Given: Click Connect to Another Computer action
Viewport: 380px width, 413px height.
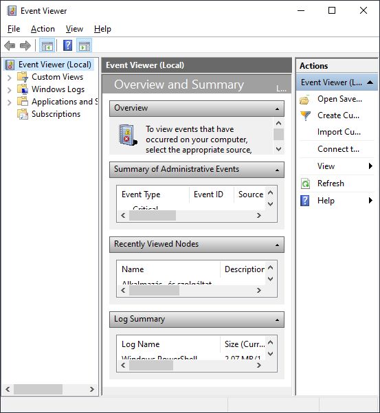Looking at the screenshot, I should click(x=338, y=149).
